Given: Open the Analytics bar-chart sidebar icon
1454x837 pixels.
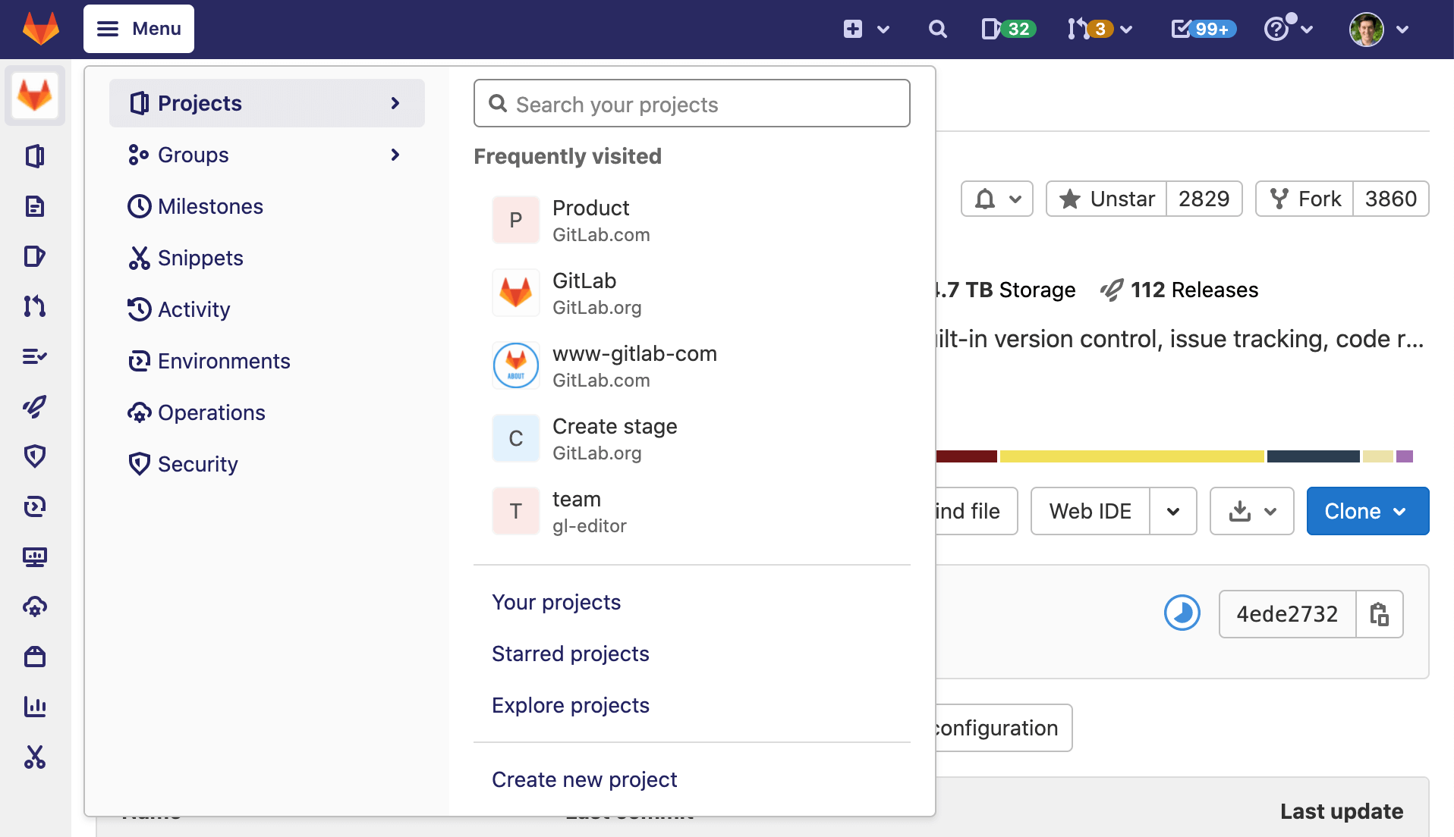Looking at the screenshot, I should pos(35,707).
